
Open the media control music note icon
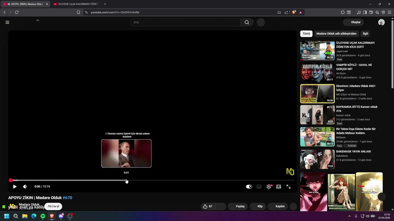pyautogui.click(x=359, y=12)
